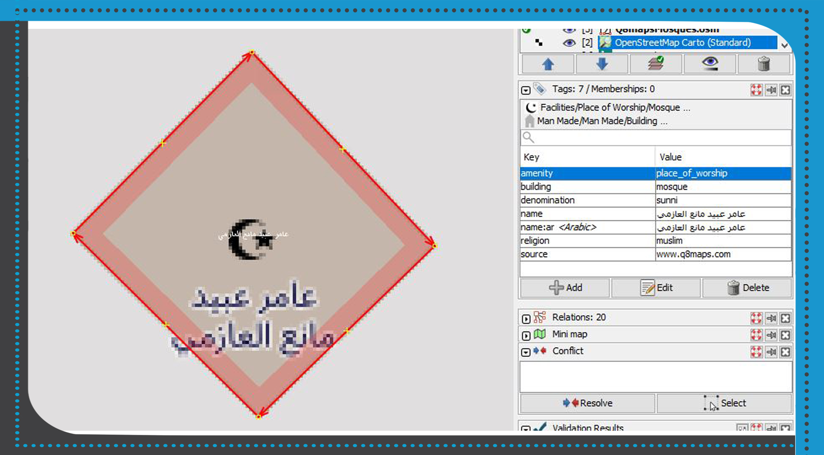The height and width of the screenshot is (455, 824).
Task: Delete layer with trash can button
Action: (x=764, y=64)
